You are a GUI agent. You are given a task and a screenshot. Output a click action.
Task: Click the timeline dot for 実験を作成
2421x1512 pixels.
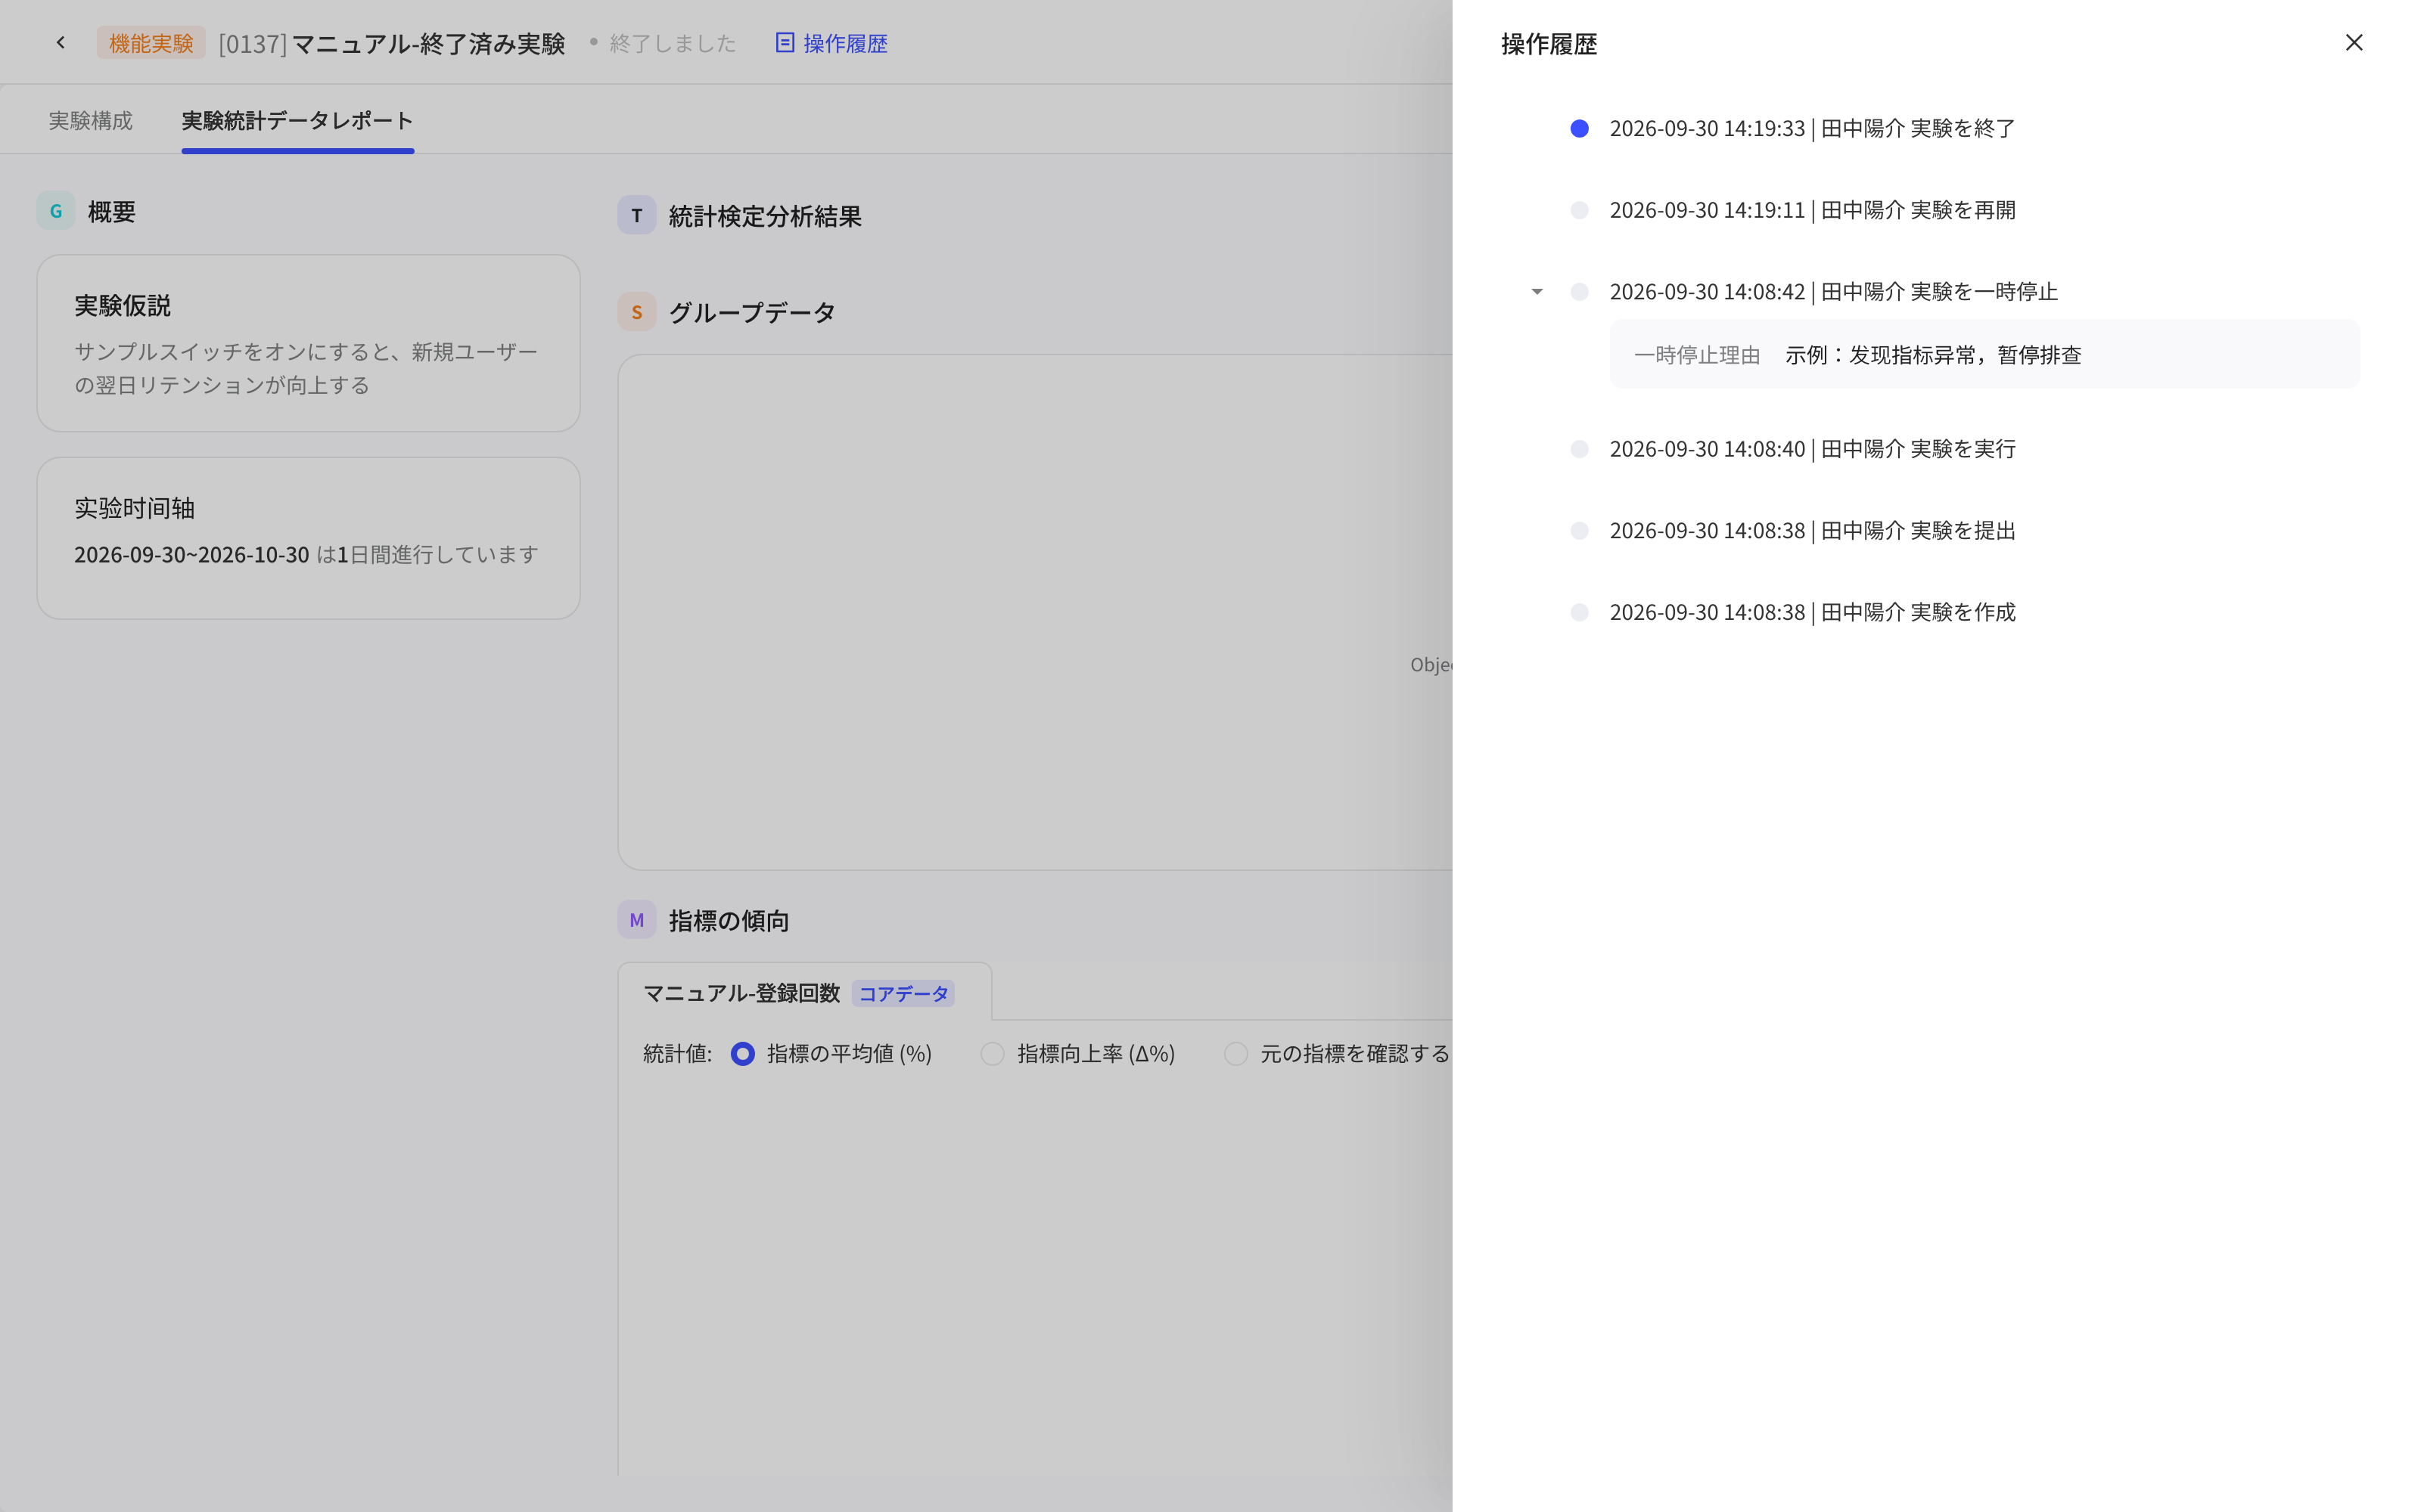point(1579,612)
